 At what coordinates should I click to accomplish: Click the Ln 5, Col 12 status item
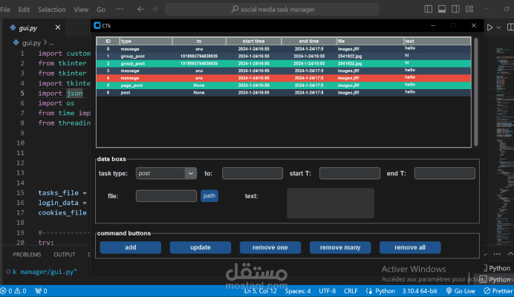click(x=260, y=291)
